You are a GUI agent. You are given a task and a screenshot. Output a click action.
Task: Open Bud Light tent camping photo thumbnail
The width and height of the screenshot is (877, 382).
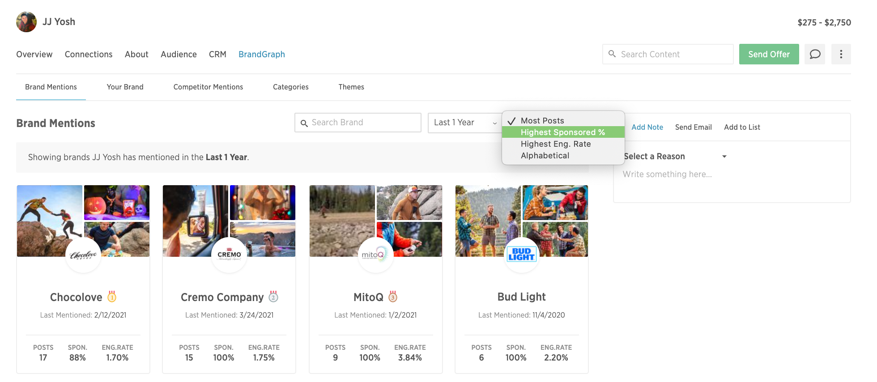pyautogui.click(x=555, y=203)
